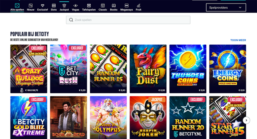
Task: Open Gates of Olympus game tile
Action: pyautogui.click(x=108, y=117)
